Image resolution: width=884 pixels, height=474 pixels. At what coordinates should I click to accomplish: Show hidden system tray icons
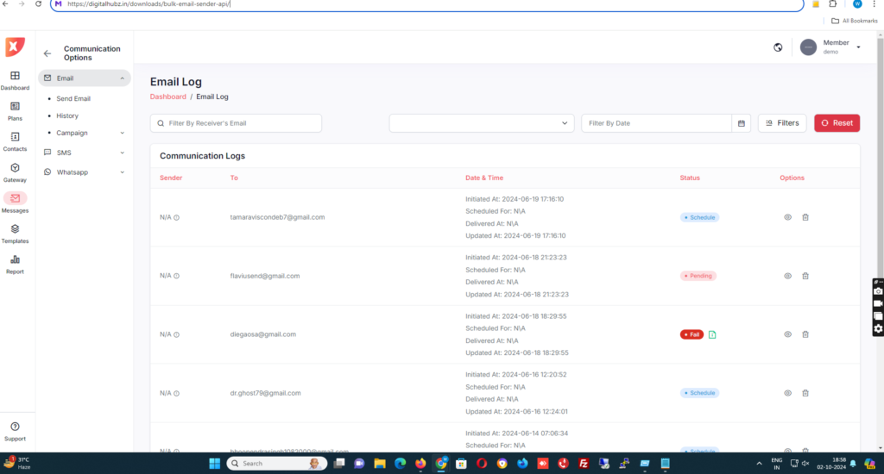pyautogui.click(x=759, y=464)
